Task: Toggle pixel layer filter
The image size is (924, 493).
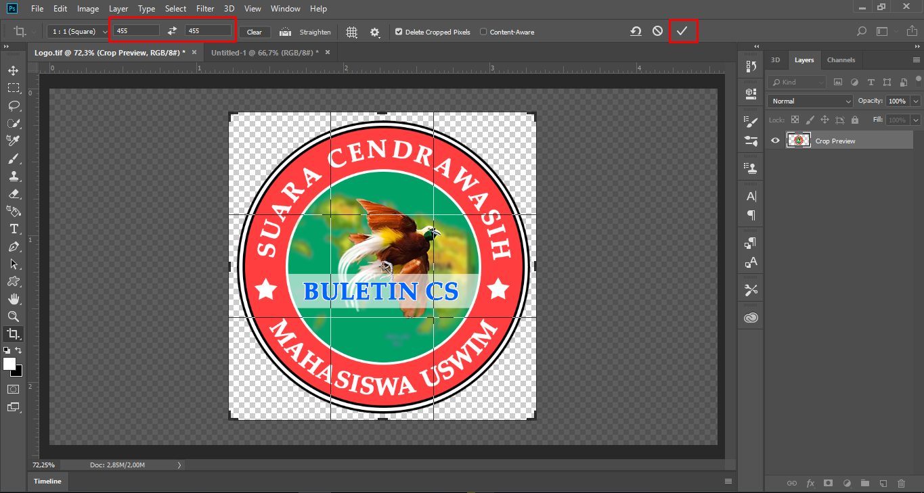Action: [x=838, y=82]
